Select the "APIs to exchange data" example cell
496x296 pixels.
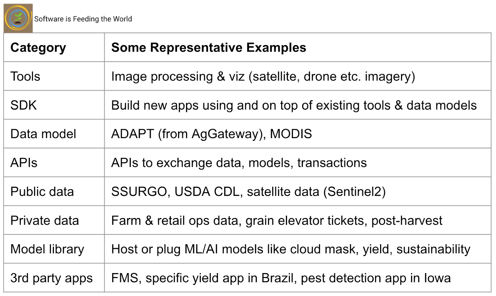tap(239, 163)
